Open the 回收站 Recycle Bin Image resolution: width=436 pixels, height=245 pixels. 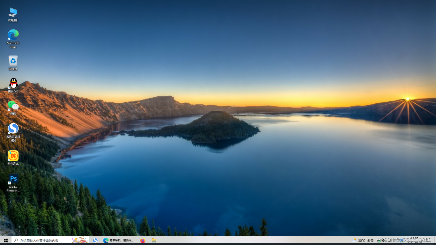(13, 61)
